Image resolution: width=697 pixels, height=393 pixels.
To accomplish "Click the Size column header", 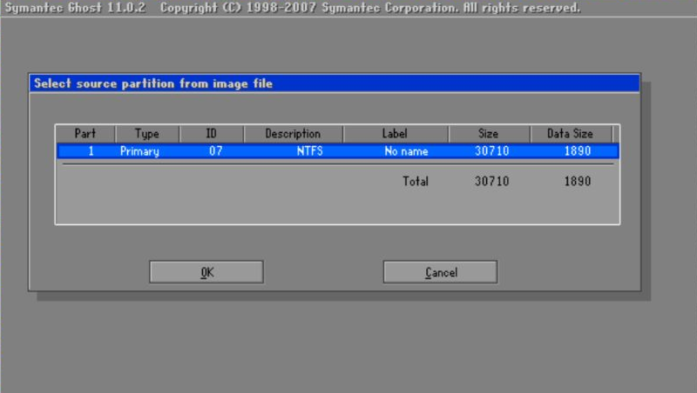I will (x=489, y=134).
